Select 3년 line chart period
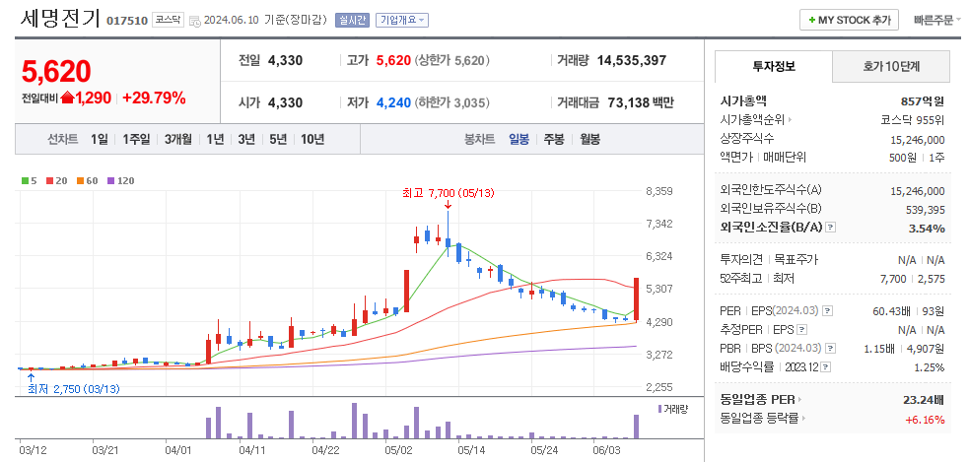This screenshot has height=462, width=969. (246, 139)
